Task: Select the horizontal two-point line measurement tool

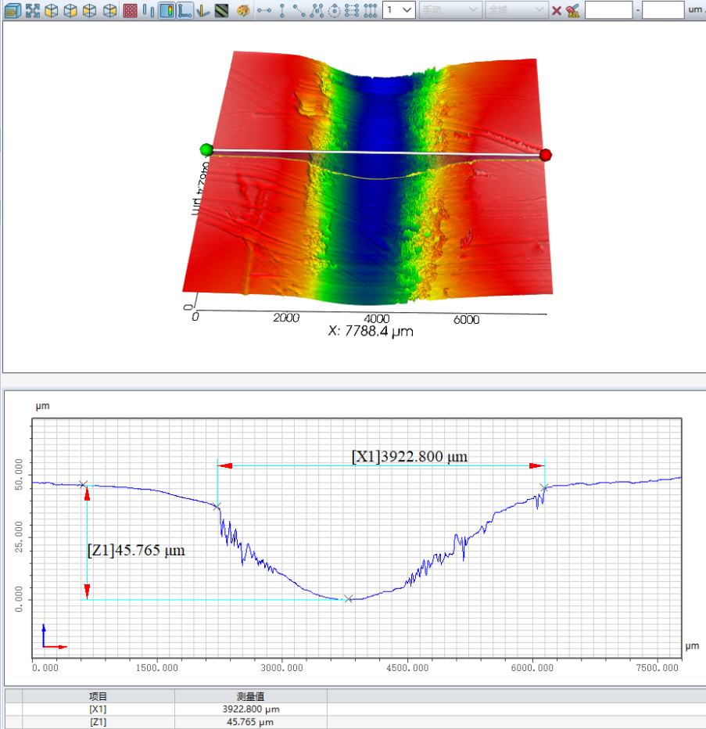Action: (x=263, y=10)
